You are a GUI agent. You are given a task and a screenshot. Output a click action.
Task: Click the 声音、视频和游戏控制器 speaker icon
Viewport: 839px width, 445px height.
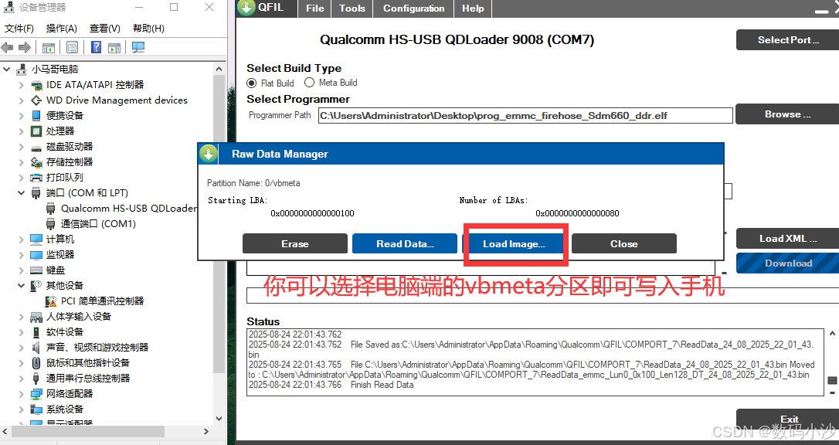(36, 348)
